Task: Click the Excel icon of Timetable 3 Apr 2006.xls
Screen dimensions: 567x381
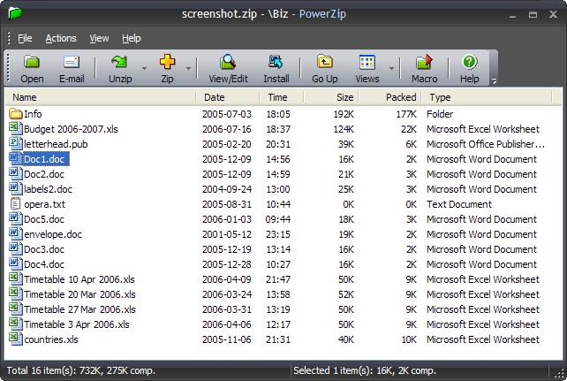Action: pyautogui.click(x=16, y=324)
